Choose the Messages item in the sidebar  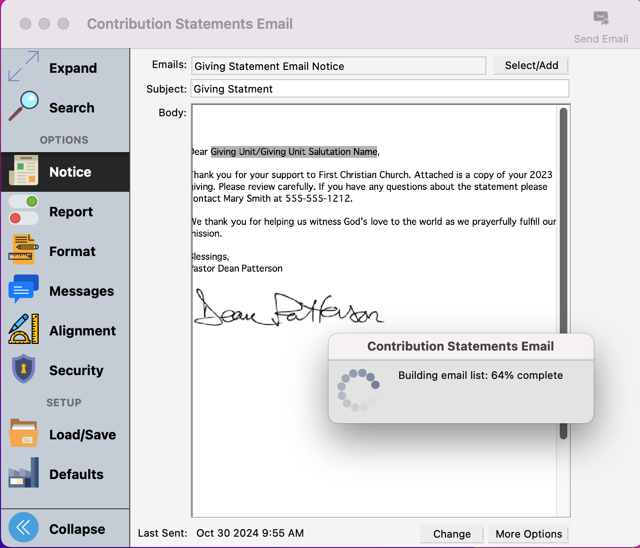click(82, 291)
